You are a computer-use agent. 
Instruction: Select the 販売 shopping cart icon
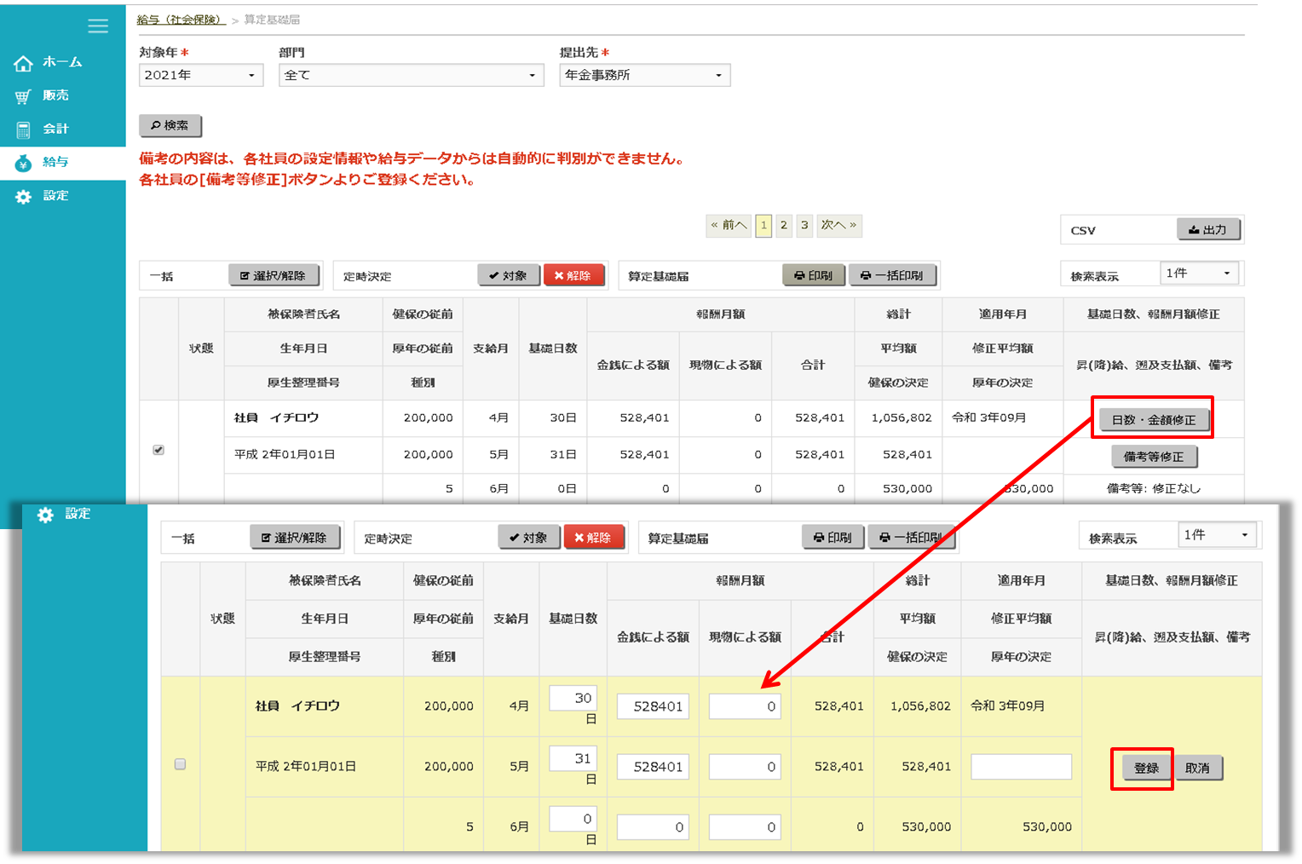tap(23, 96)
